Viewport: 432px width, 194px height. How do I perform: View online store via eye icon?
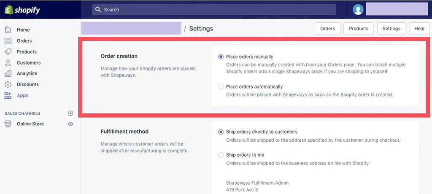point(70,124)
